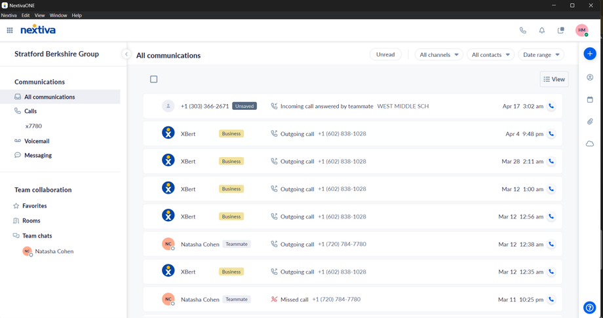Call back the Apr 17 incoming call

(x=551, y=106)
